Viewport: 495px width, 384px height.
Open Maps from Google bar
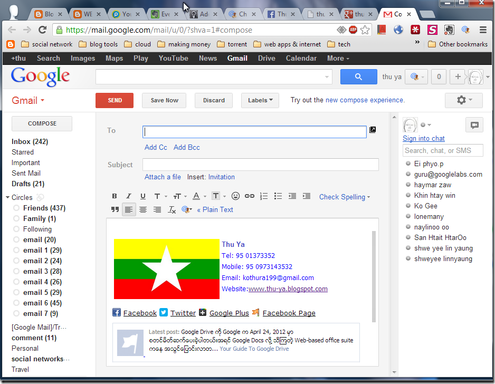pyautogui.click(x=115, y=59)
